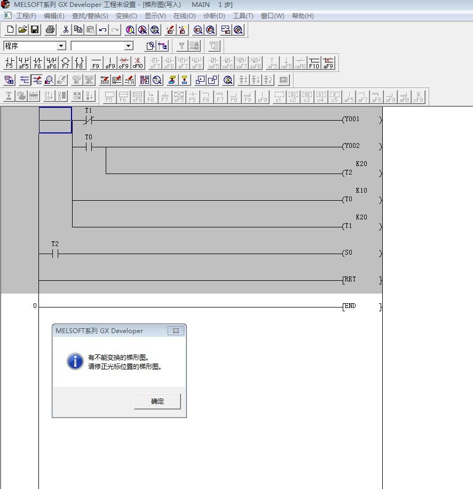Click the Print icon in toolbar
The image size is (473, 489).
point(50,30)
